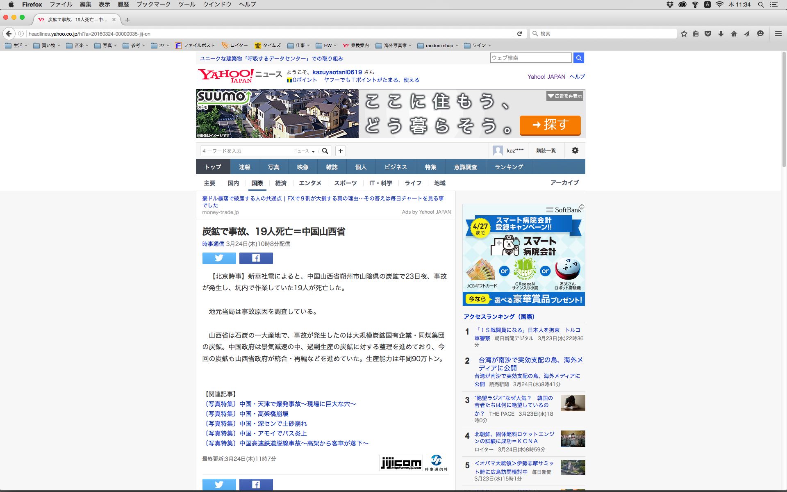This screenshot has height=492, width=787.
Task: Open the Firefox hamburger menu
Action: [x=778, y=34]
